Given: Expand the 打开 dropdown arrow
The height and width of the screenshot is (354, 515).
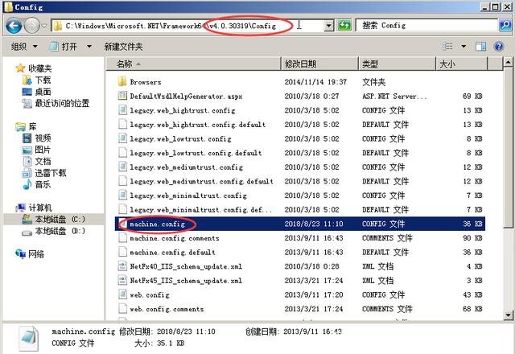Looking at the screenshot, I should 89,47.
